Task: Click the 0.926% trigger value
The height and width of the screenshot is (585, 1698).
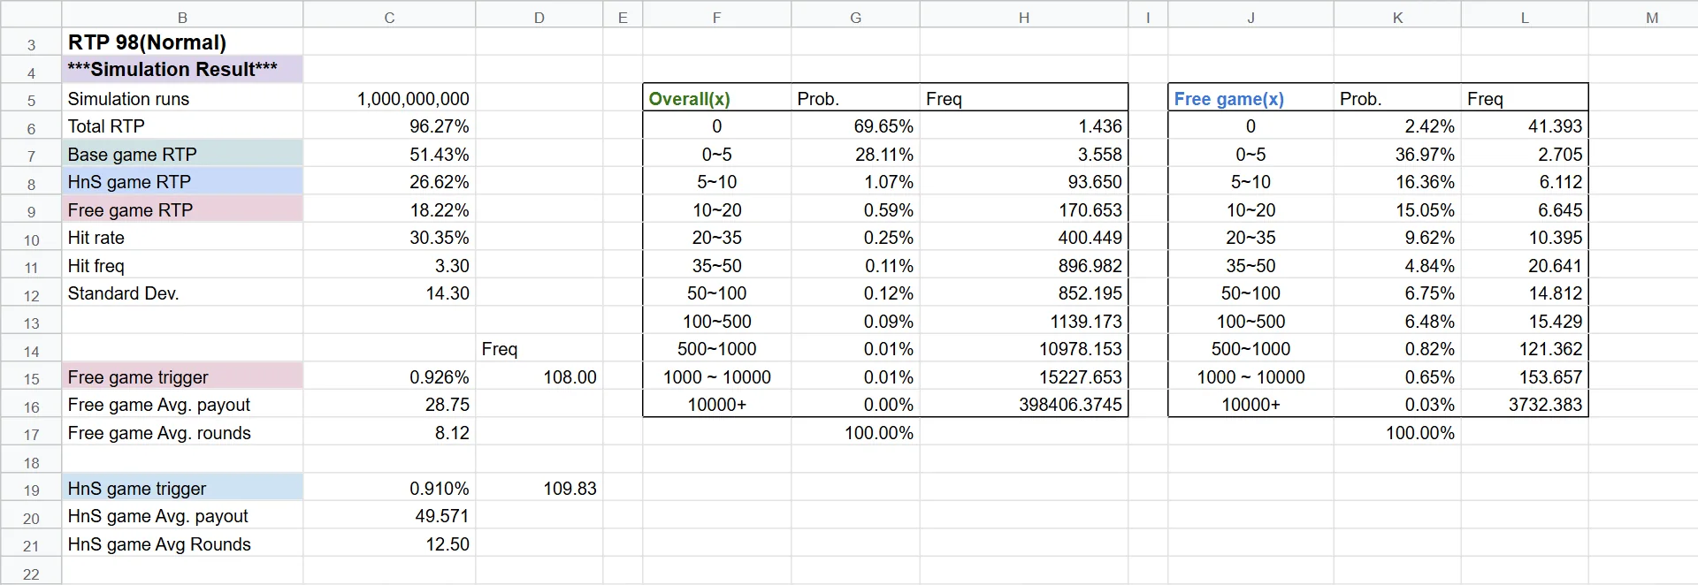Action: click(389, 376)
